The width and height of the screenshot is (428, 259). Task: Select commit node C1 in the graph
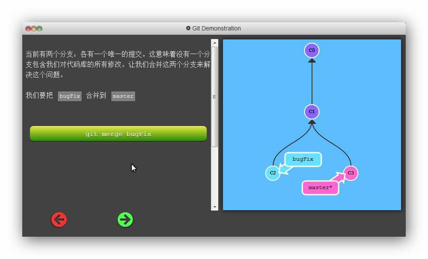pos(312,111)
